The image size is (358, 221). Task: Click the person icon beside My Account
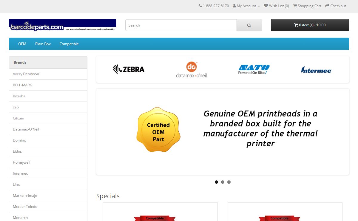(x=234, y=6)
